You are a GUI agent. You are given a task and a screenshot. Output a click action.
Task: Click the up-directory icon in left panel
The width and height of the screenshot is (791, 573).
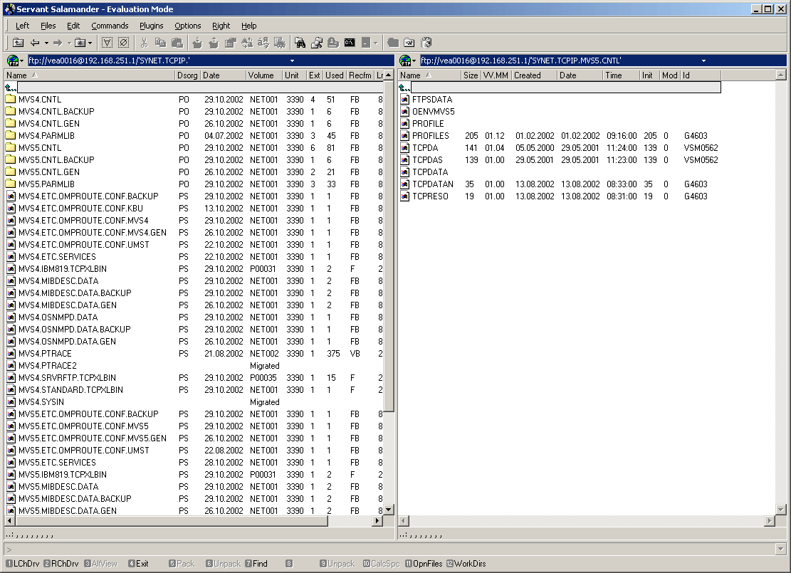(x=10, y=88)
